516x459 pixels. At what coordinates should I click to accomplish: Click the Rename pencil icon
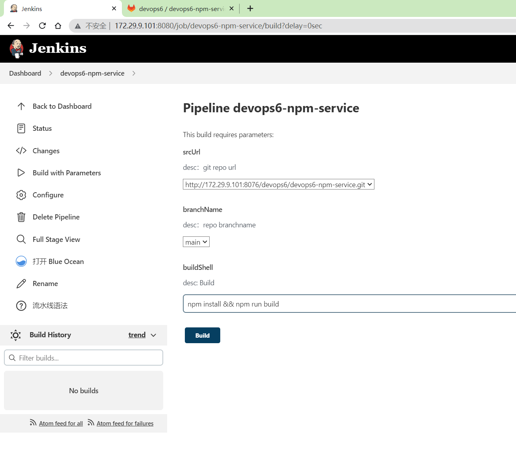21,284
